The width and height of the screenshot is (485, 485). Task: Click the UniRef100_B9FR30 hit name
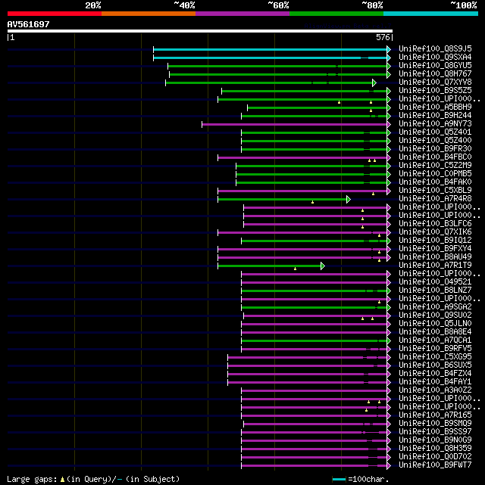tap(435, 149)
